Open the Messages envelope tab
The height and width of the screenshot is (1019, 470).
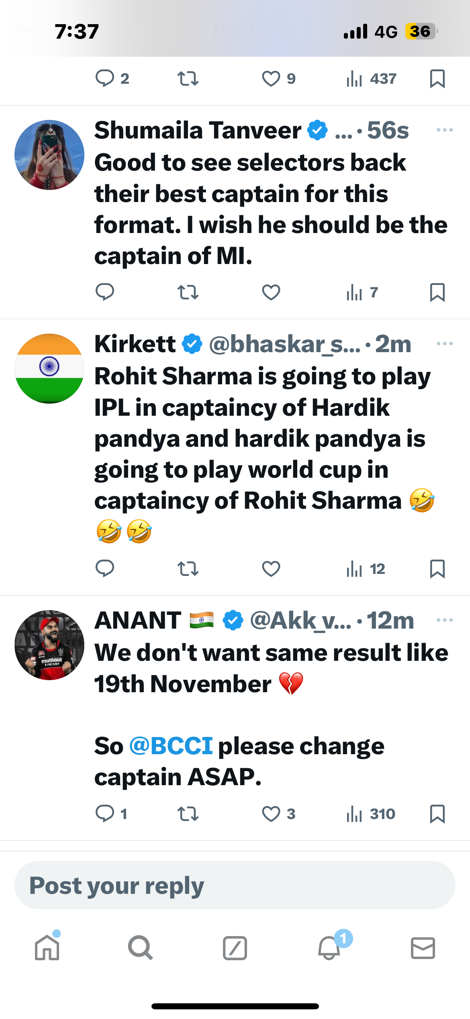pos(423,948)
